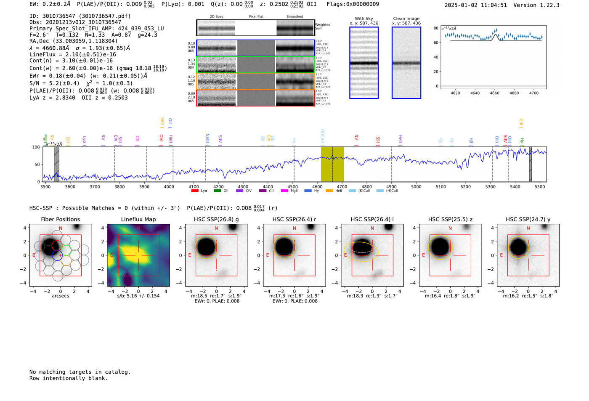Click the Smoothed column header
Image resolution: width=589 pixels, height=401 pixels.
(295, 17)
